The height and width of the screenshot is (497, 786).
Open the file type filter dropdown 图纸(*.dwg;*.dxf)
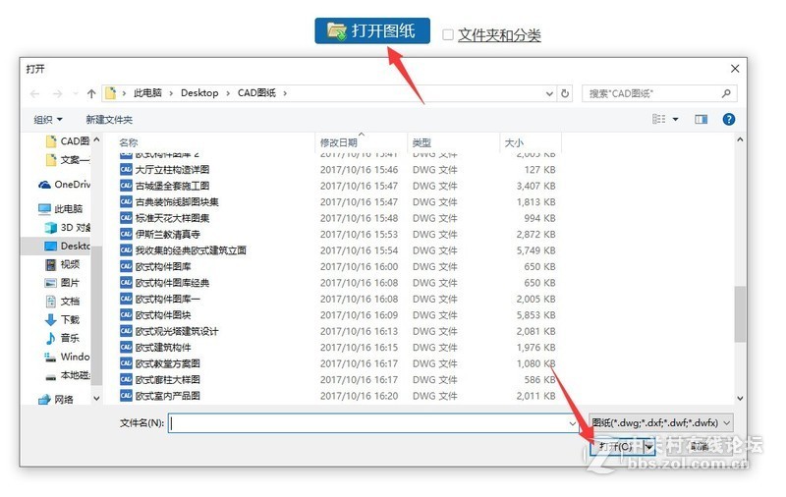click(661, 423)
